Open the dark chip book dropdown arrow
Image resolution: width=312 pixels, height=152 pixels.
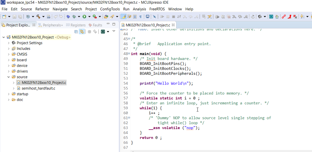[265, 17]
